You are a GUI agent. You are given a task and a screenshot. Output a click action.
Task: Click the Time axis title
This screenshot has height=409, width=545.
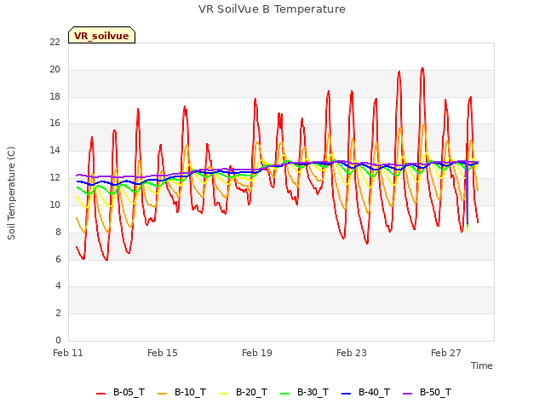click(x=481, y=366)
